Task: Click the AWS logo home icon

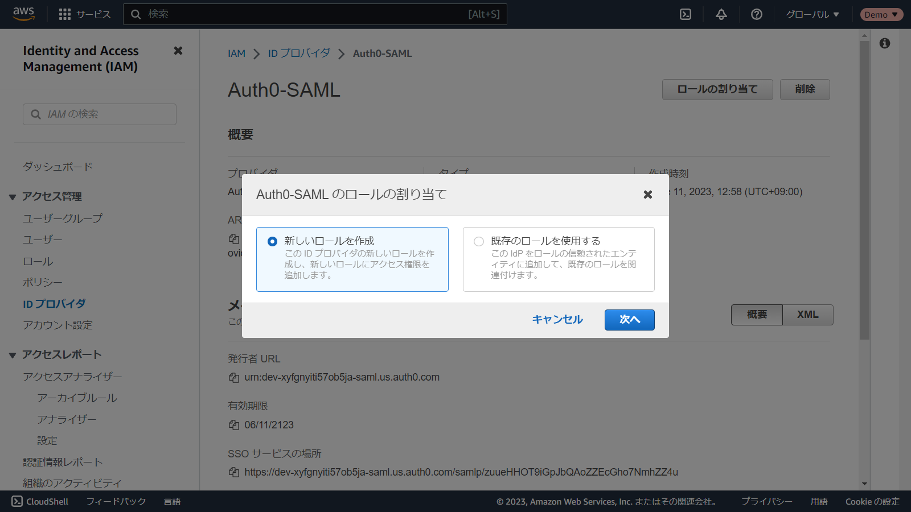Action: 23,14
